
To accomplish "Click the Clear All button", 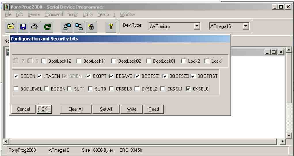I will point(75,109).
